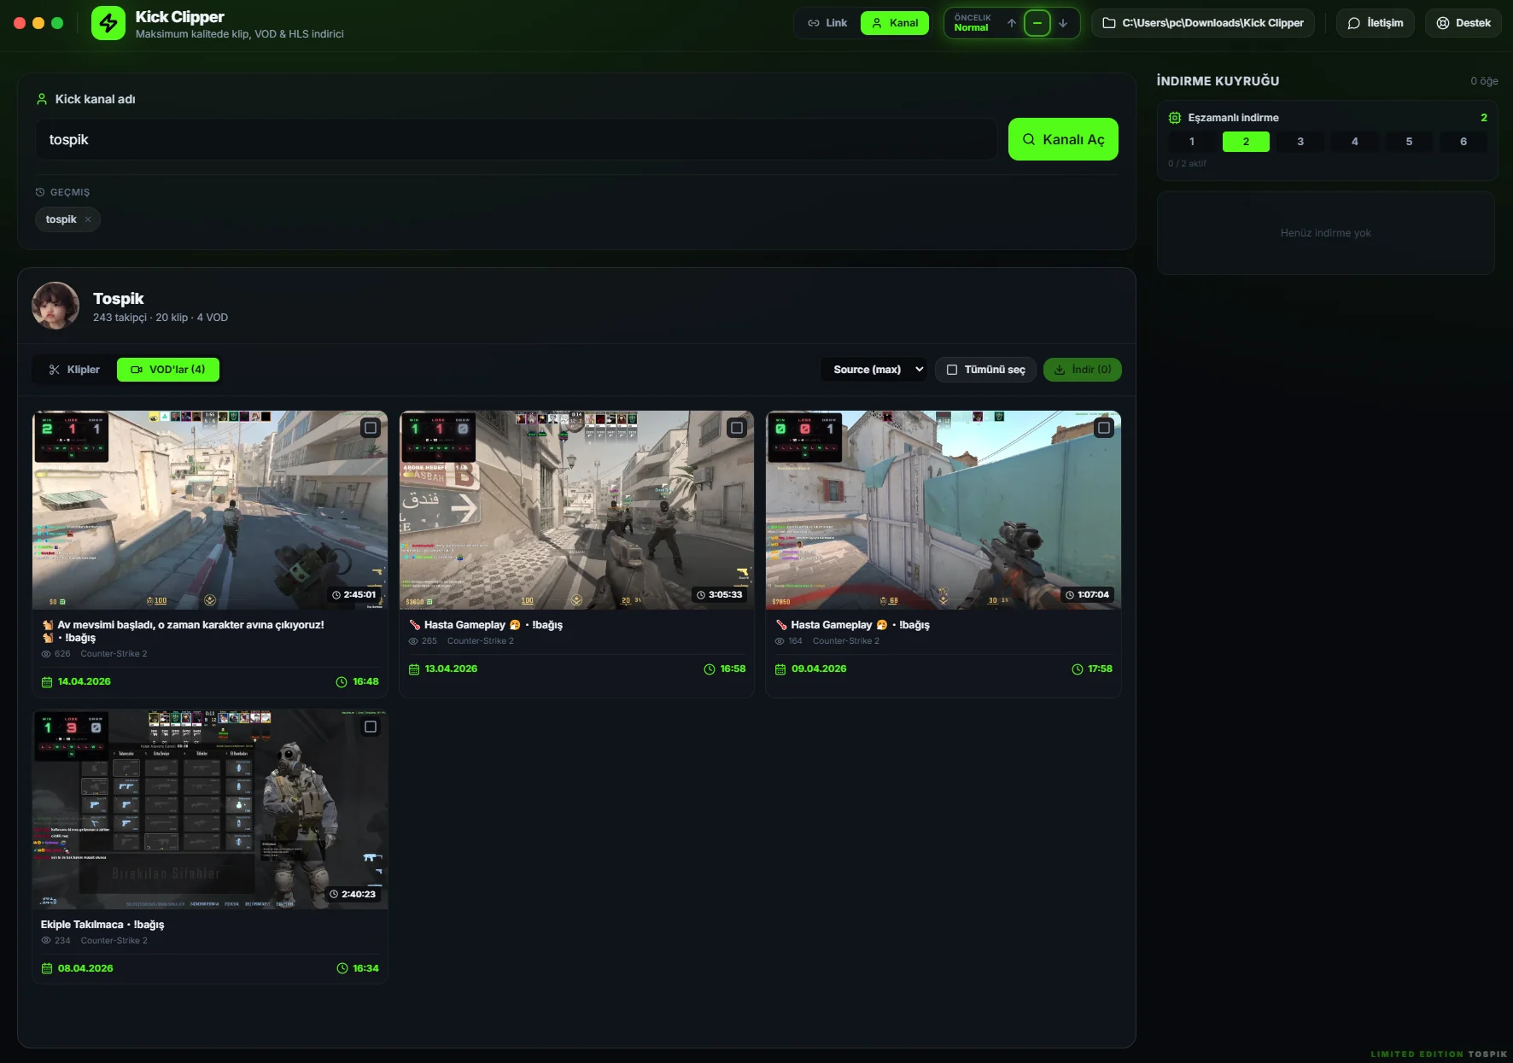This screenshot has height=1063, width=1513.
Task: Click the Kanalı Aç button
Action: coord(1063,139)
